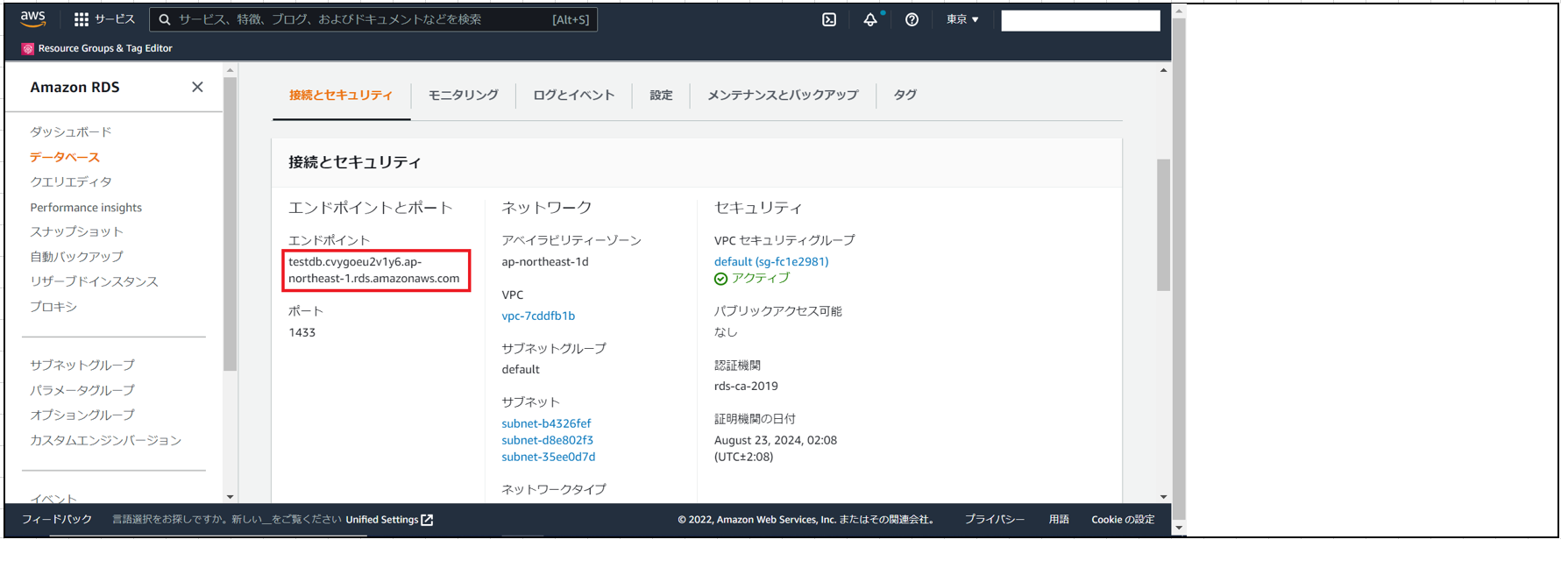Open クエリエディタ in sidebar
Image resolution: width=1561 pixels, height=568 pixels.
coord(71,181)
